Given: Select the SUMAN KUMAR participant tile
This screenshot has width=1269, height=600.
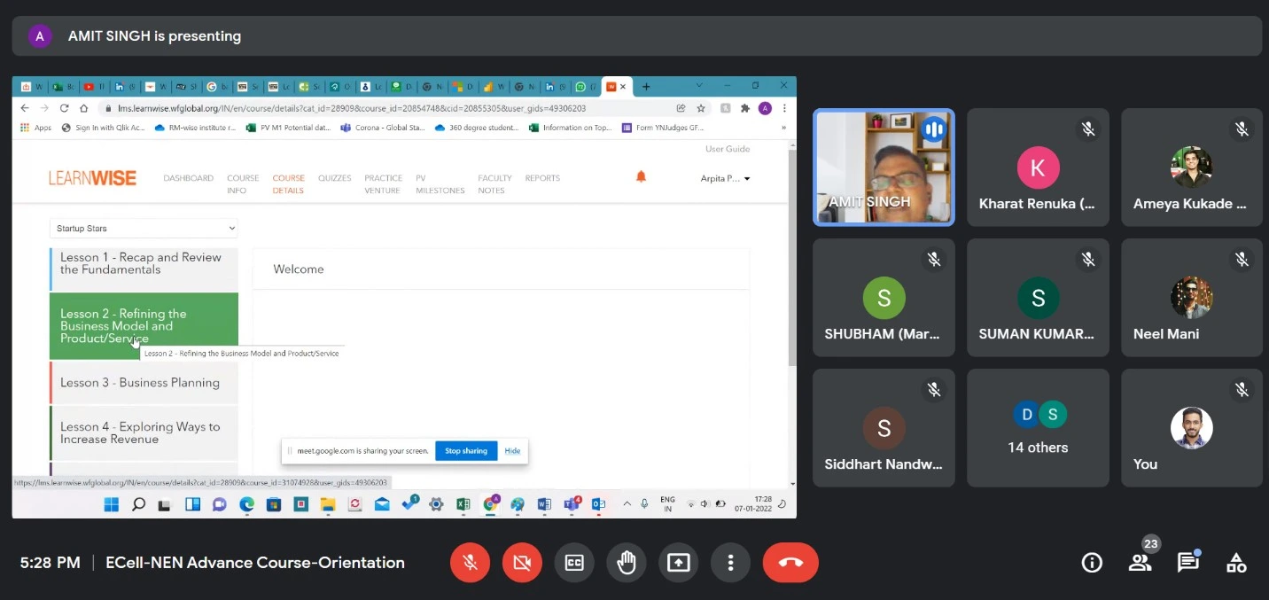Looking at the screenshot, I should 1038,298.
